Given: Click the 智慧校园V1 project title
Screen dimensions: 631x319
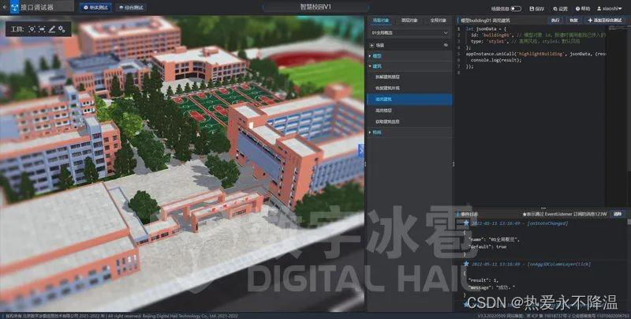Looking at the screenshot, I should 316,7.
